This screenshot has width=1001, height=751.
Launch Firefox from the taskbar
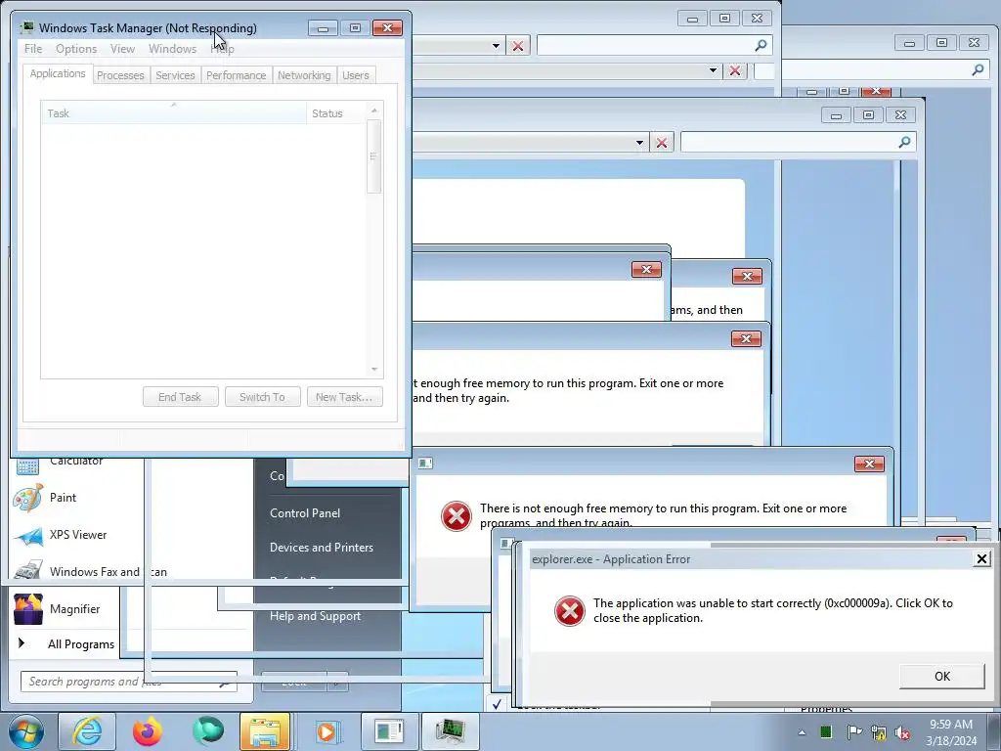tap(148, 731)
